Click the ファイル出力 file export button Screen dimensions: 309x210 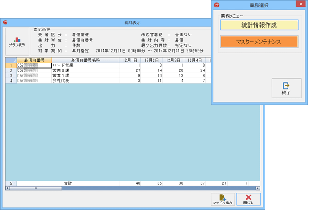tap(223, 199)
